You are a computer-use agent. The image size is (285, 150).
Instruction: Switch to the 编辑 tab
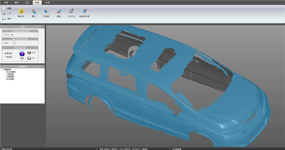(x=16, y=2)
